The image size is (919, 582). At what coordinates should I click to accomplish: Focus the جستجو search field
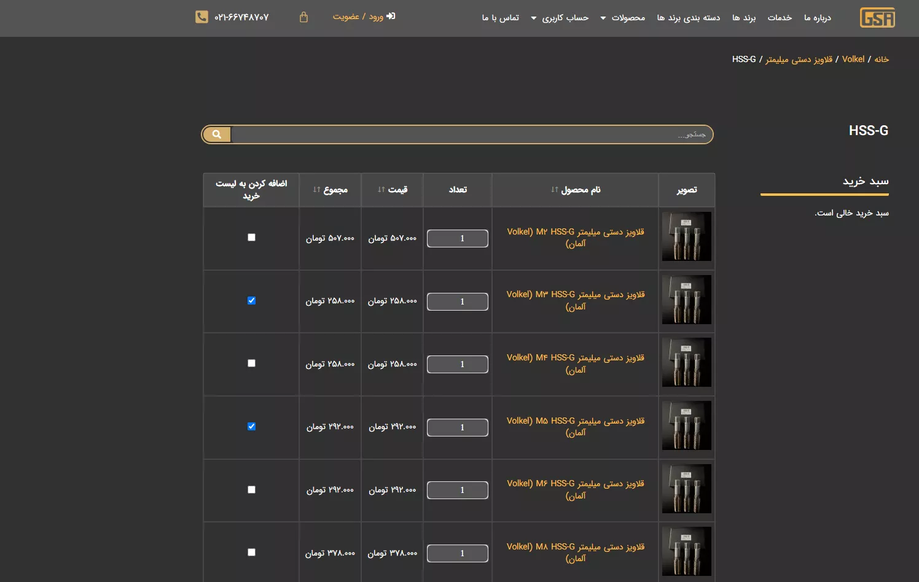pos(472,134)
